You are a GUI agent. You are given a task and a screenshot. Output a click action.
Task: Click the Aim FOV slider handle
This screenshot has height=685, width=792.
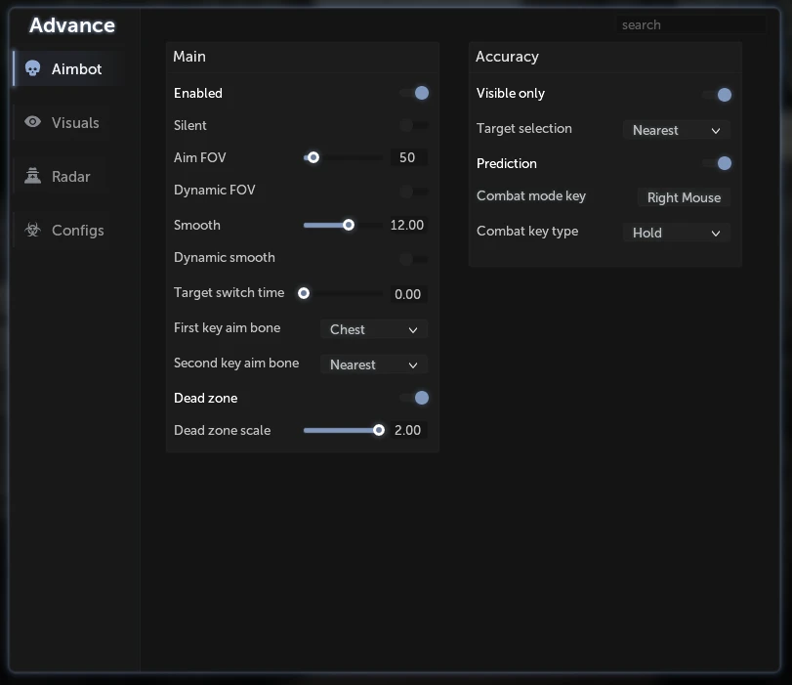tap(313, 157)
